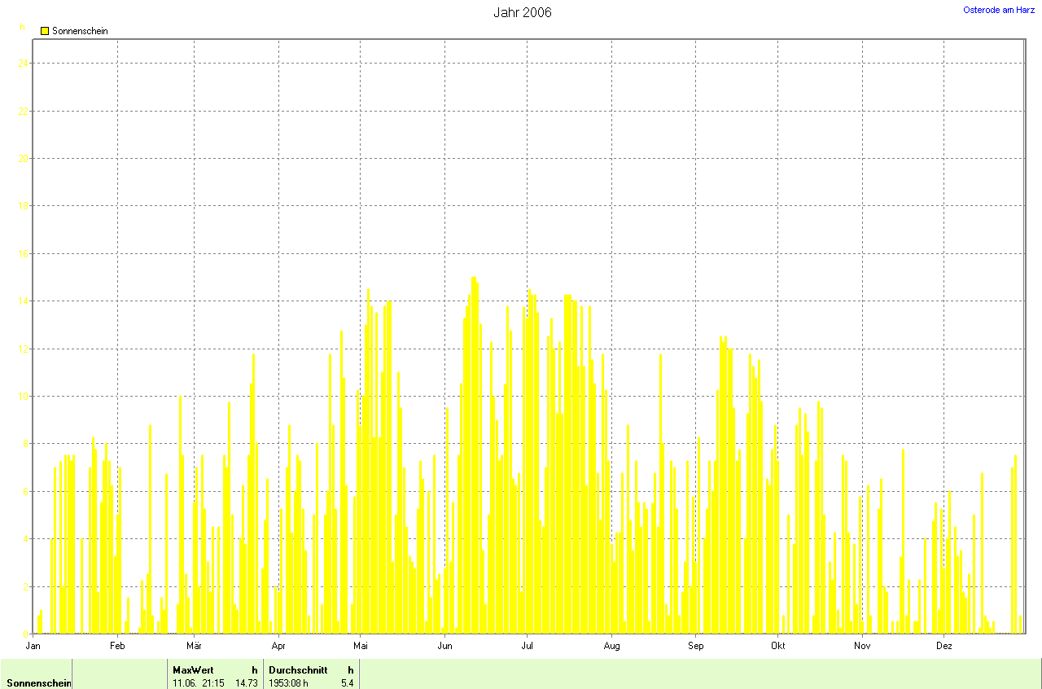Select the Nov label on the x-axis

tap(862, 646)
